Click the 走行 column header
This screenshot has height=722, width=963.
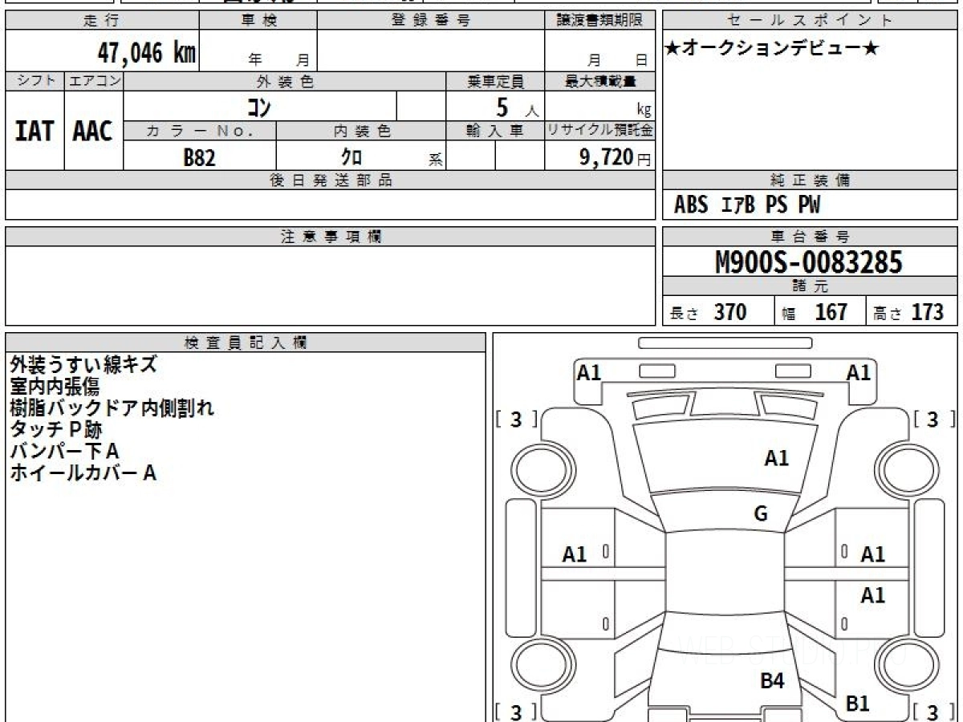coord(102,21)
